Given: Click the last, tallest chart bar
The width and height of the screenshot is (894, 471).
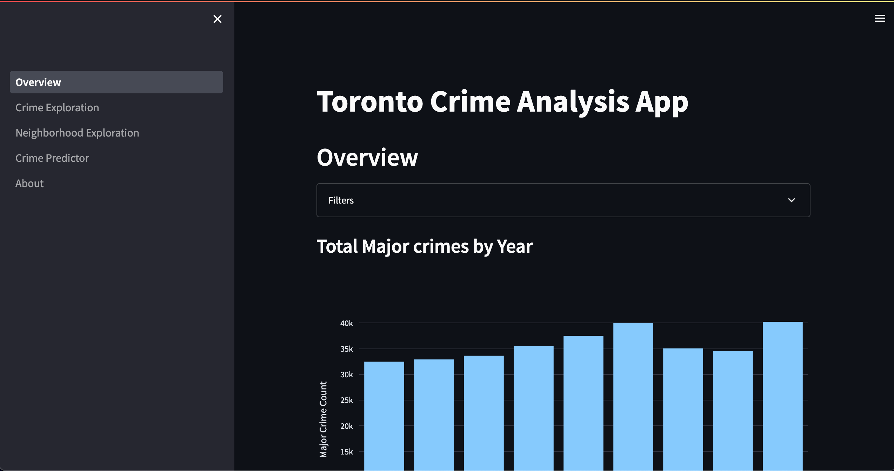Looking at the screenshot, I should coord(782,397).
